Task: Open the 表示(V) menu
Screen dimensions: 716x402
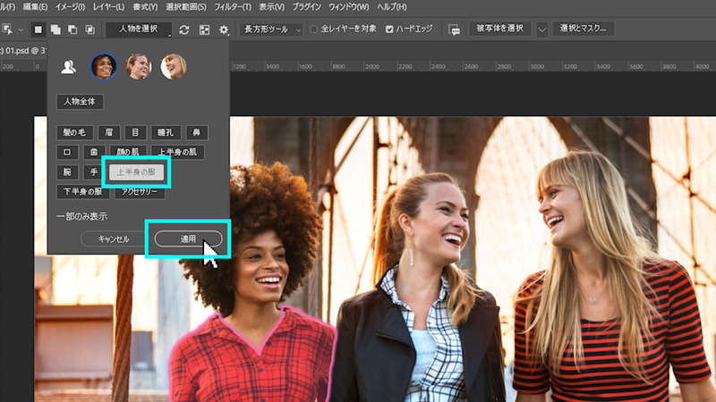Action: pyautogui.click(x=272, y=7)
